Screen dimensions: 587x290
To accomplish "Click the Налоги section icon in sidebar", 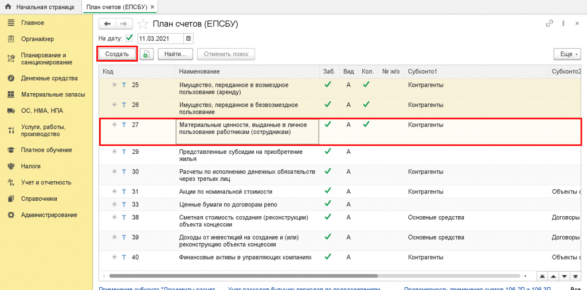I will point(10,166).
